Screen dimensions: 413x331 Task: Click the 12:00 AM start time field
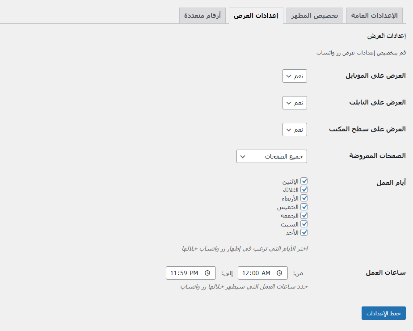(x=257, y=273)
